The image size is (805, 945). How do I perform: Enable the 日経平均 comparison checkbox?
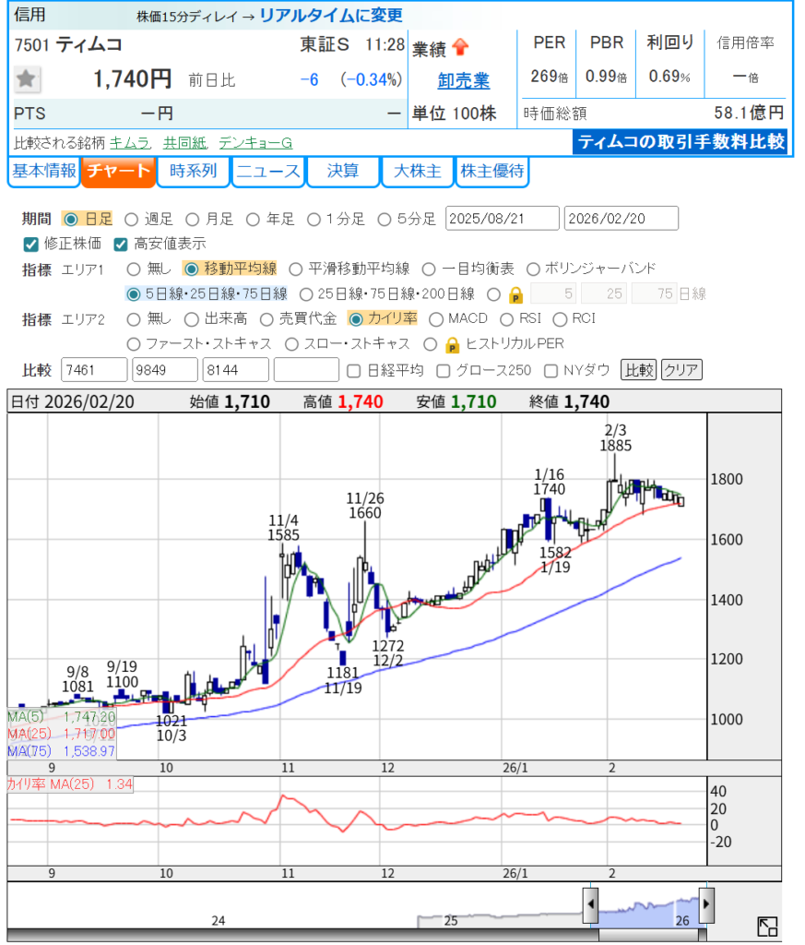click(x=353, y=370)
